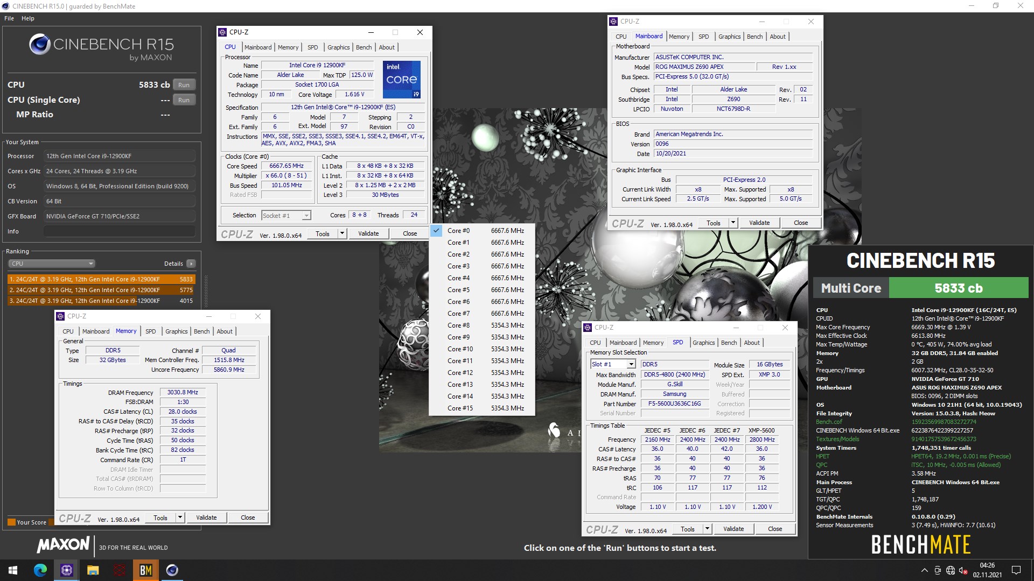Run the CPU multi-core test
Screen dimensions: 1034x581
[184, 85]
